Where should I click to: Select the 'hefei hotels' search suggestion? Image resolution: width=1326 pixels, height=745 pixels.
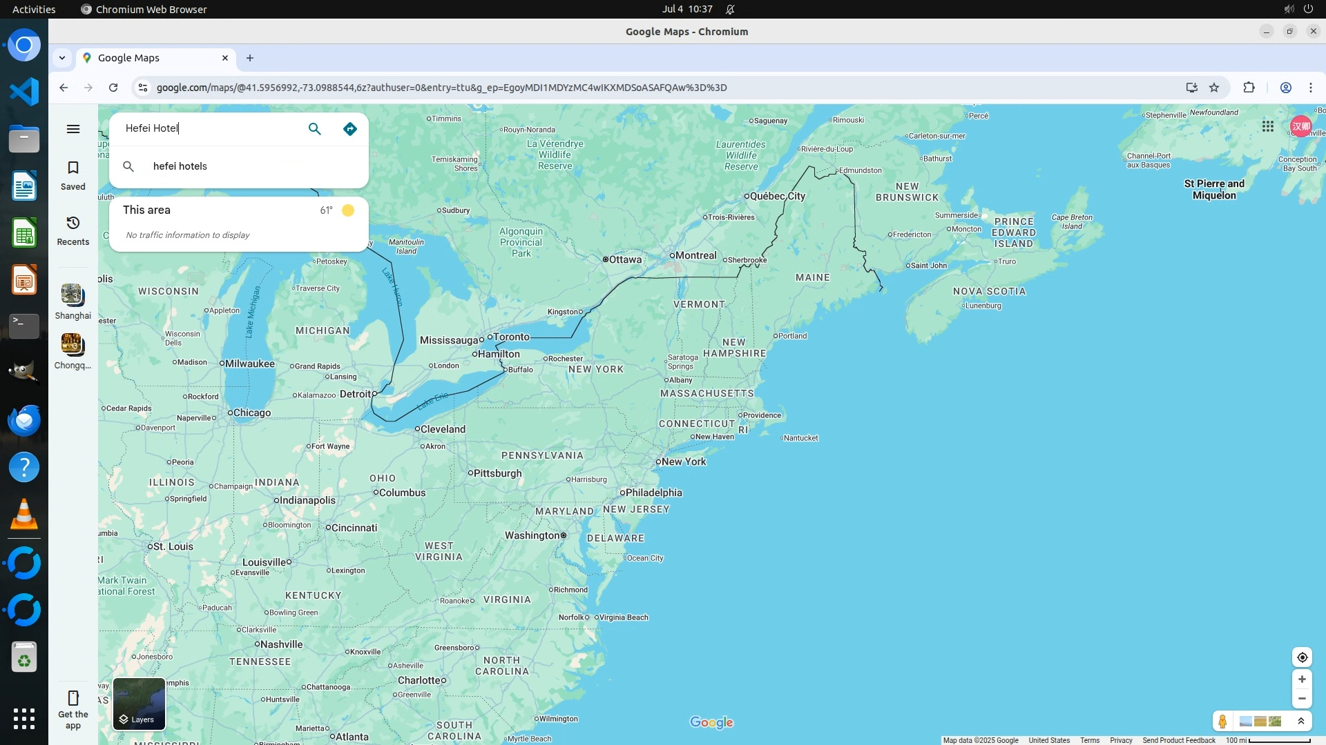pos(180,166)
